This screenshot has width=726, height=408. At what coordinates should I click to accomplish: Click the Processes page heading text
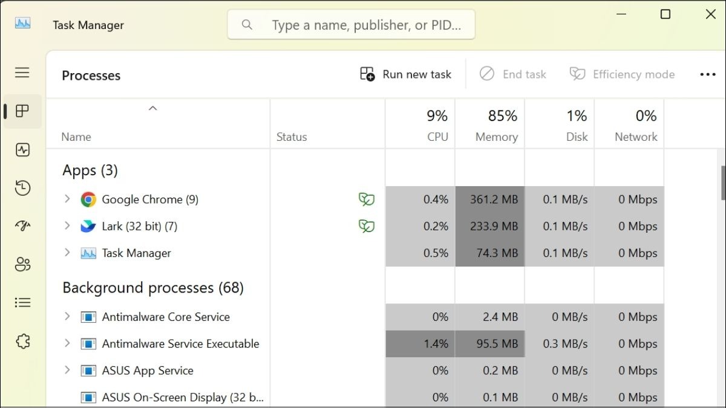[x=91, y=76]
